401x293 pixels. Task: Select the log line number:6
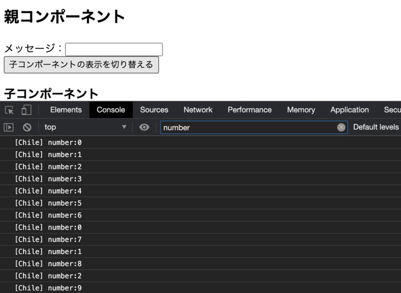click(200, 215)
